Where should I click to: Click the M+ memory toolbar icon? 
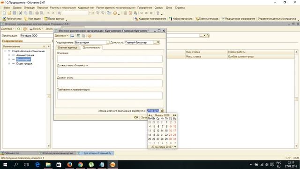coord(147,13)
